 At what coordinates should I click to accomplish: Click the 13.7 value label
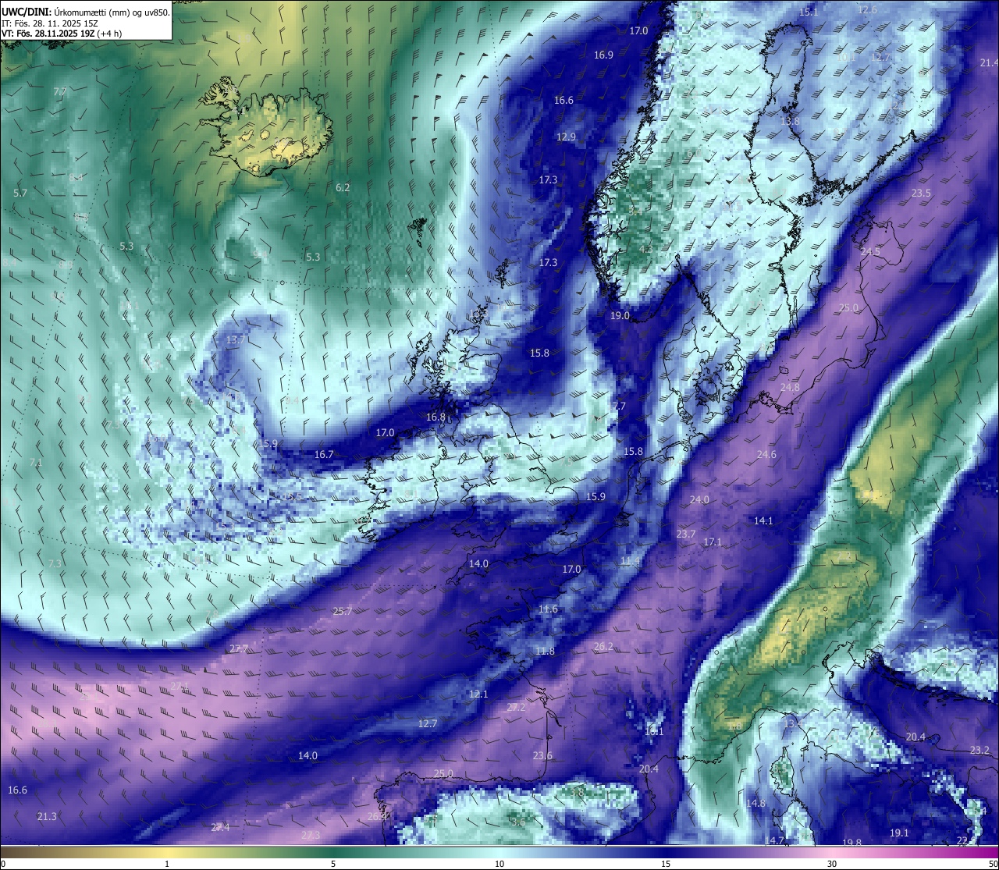point(236,339)
